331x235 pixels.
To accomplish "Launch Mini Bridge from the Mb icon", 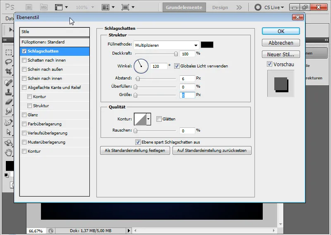I will pyautogui.click(x=44, y=7).
